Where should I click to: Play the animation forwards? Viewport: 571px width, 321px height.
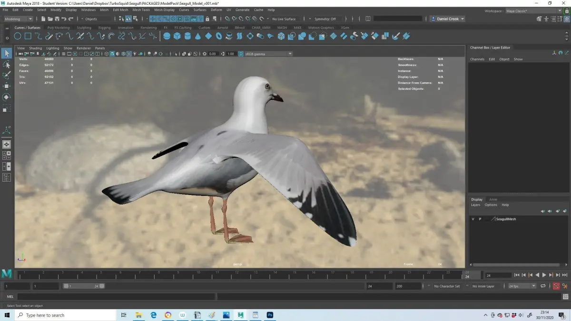point(544,275)
